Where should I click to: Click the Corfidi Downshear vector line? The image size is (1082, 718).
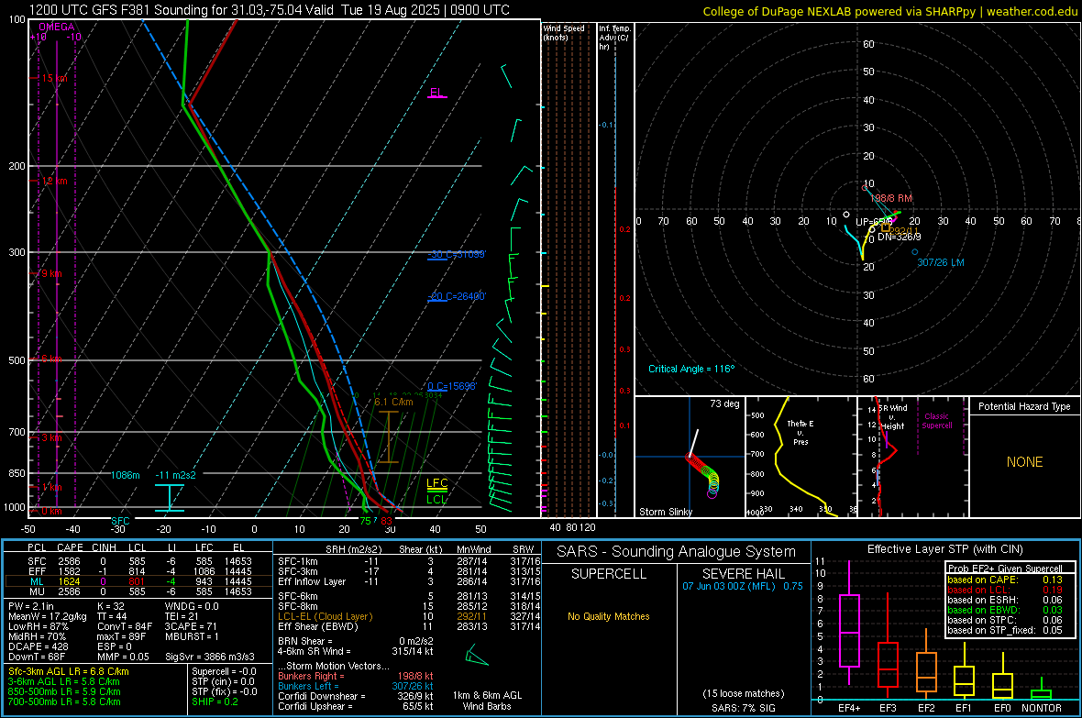pos(356,696)
